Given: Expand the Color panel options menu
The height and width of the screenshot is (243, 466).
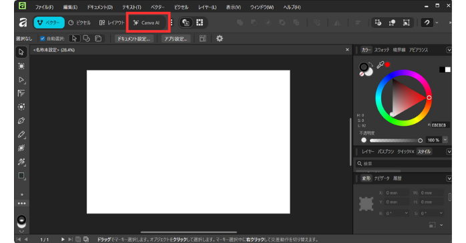Looking at the screenshot, I should [x=449, y=50].
